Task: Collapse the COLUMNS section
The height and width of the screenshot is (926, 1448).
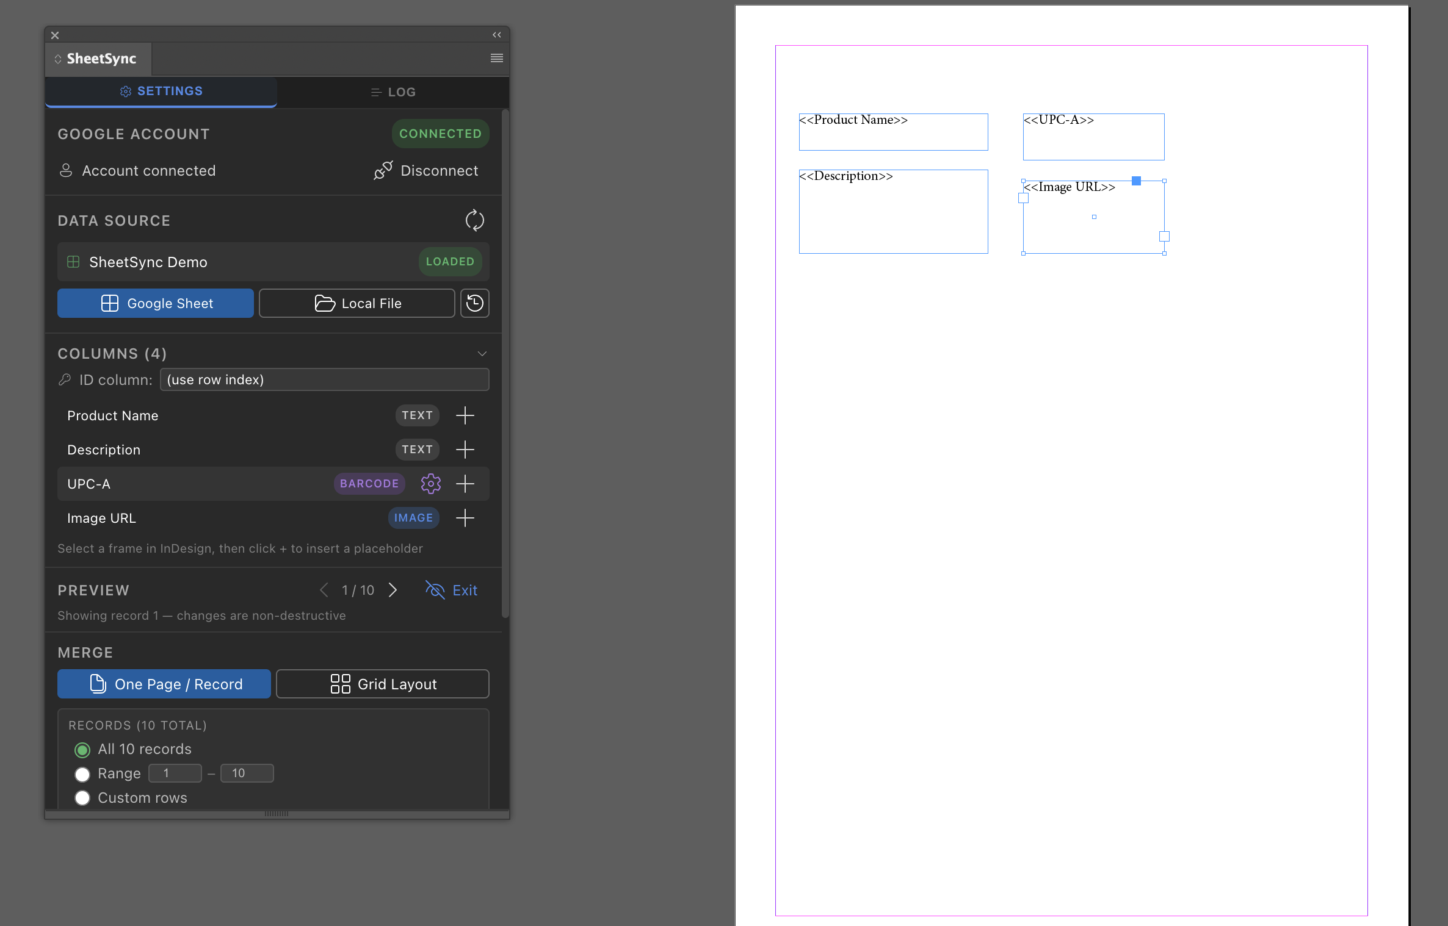Action: (x=482, y=354)
